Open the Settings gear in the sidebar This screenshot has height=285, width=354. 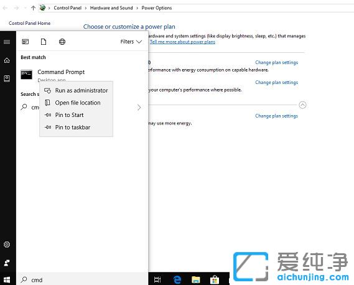click(x=7, y=245)
